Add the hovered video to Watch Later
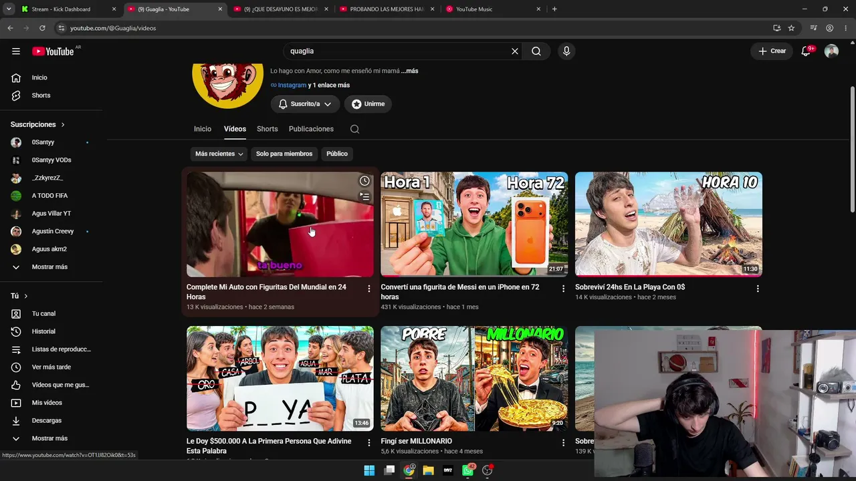This screenshot has height=481, width=856. (364, 181)
